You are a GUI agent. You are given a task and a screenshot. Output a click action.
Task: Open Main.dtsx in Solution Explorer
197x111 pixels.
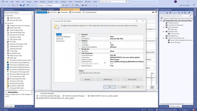click(174, 29)
